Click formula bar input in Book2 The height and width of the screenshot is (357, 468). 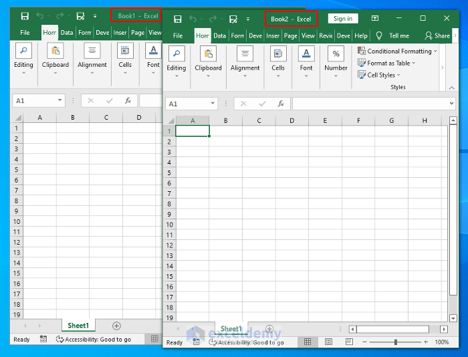tap(370, 104)
